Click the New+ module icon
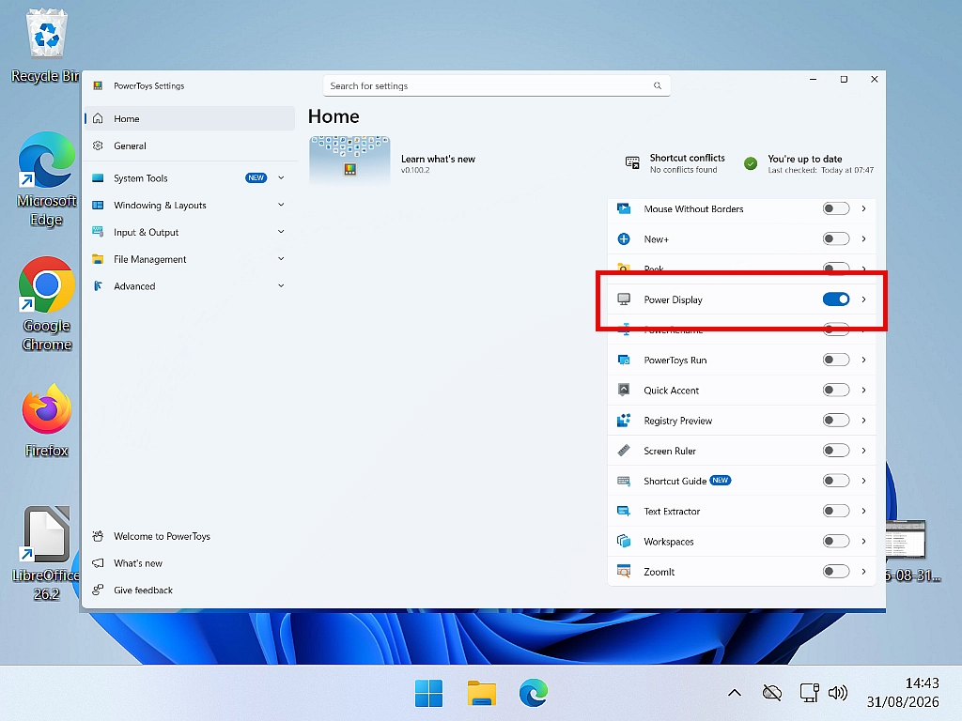The height and width of the screenshot is (721, 962). pos(624,239)
